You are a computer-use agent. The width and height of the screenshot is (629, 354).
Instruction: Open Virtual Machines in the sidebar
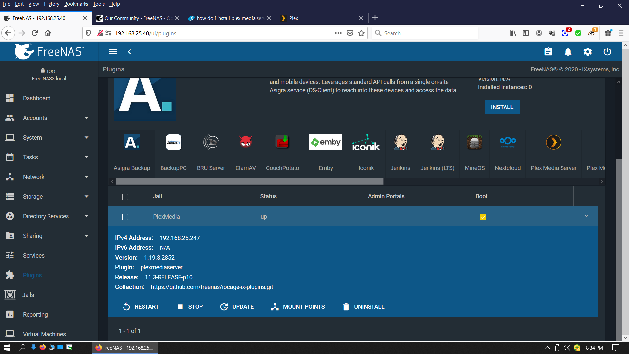(44, 334)
